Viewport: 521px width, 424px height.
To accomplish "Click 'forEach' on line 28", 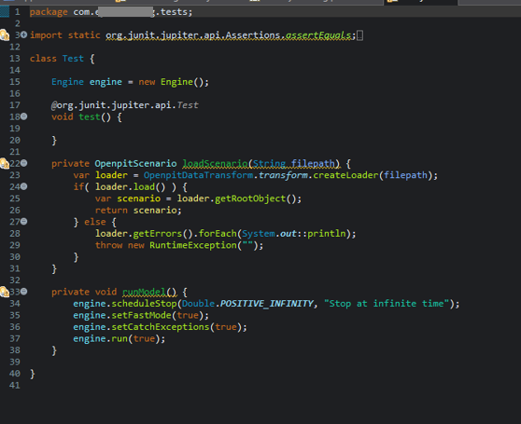I will click(218, 234).
